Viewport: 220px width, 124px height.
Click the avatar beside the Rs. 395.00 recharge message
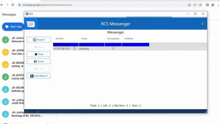[x=5, y=114]
